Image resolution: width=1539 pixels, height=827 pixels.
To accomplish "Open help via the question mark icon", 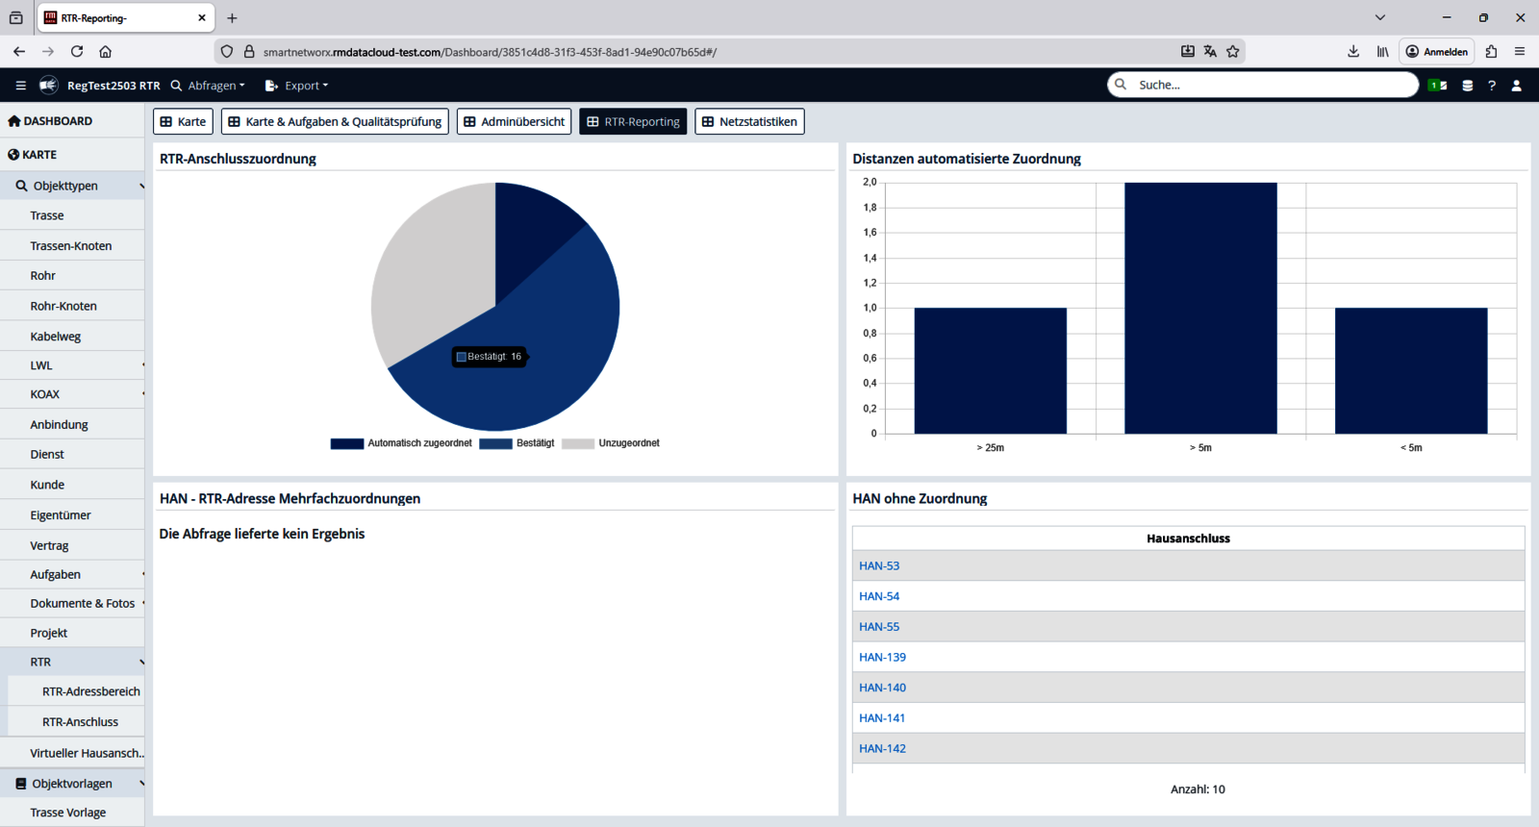I will (x=1492, y=86).
